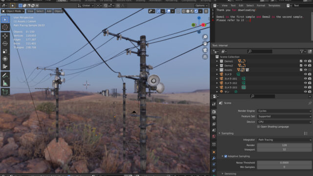The width and height of the screenshot is (313, 176).
Task: Open the text editor Templates menu
Action: click(x=274, y=5)
